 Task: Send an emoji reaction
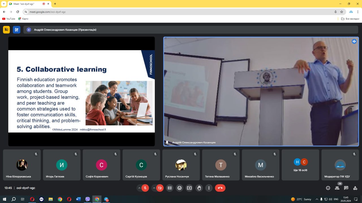tap(179, 188)
